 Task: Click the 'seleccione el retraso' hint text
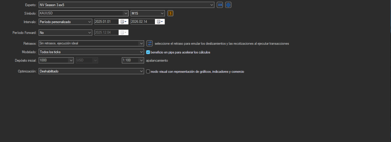(x=222, y=44)
